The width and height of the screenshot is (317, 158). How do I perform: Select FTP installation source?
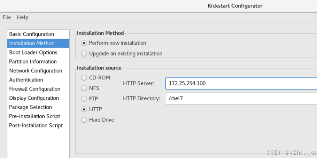(x=84, y=99)
